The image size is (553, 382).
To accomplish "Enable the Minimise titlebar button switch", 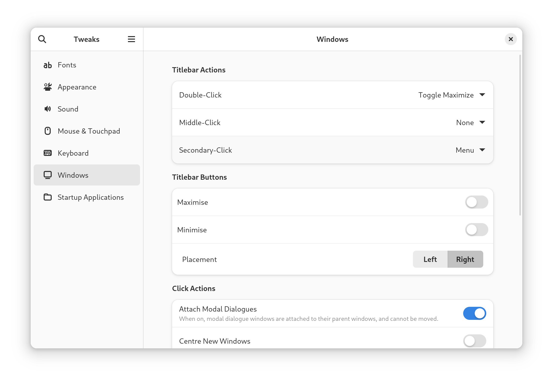I will 476,230.
